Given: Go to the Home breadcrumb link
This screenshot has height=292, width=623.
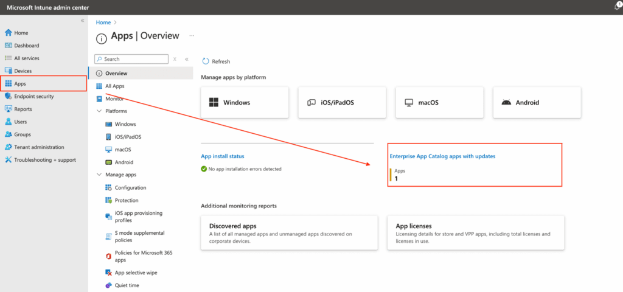Looking at the screenshot, I should click(x=103, y=23).
